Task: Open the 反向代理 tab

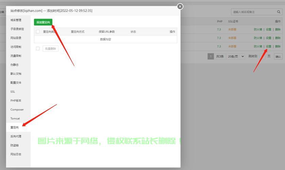Action: click(16, 136)
